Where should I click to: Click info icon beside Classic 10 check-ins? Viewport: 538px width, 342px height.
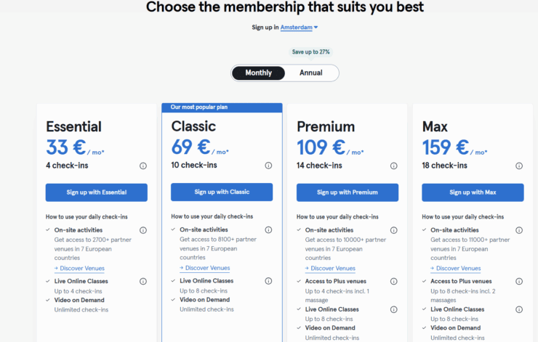268,166
